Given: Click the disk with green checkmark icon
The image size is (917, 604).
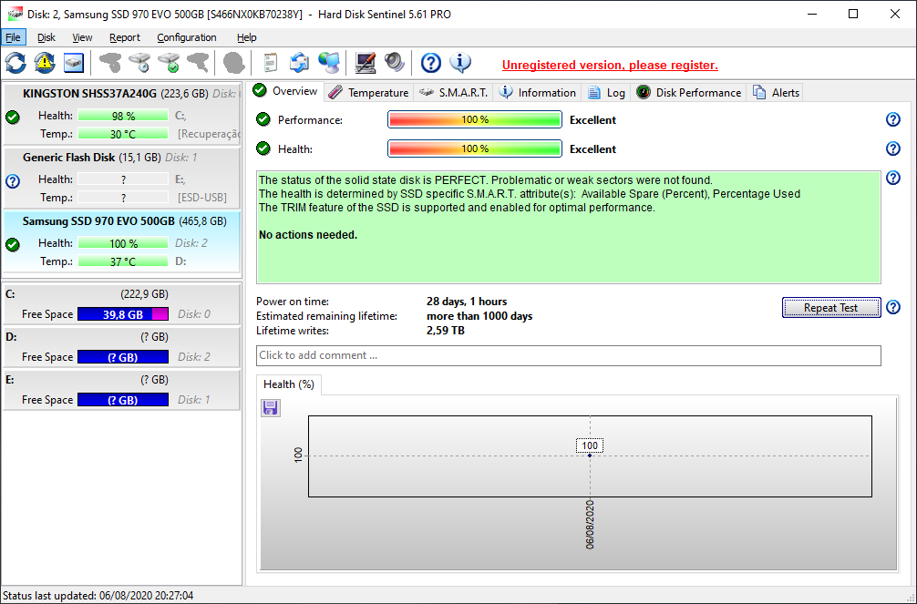Looking at the screenshot, I should pos(169,63).
